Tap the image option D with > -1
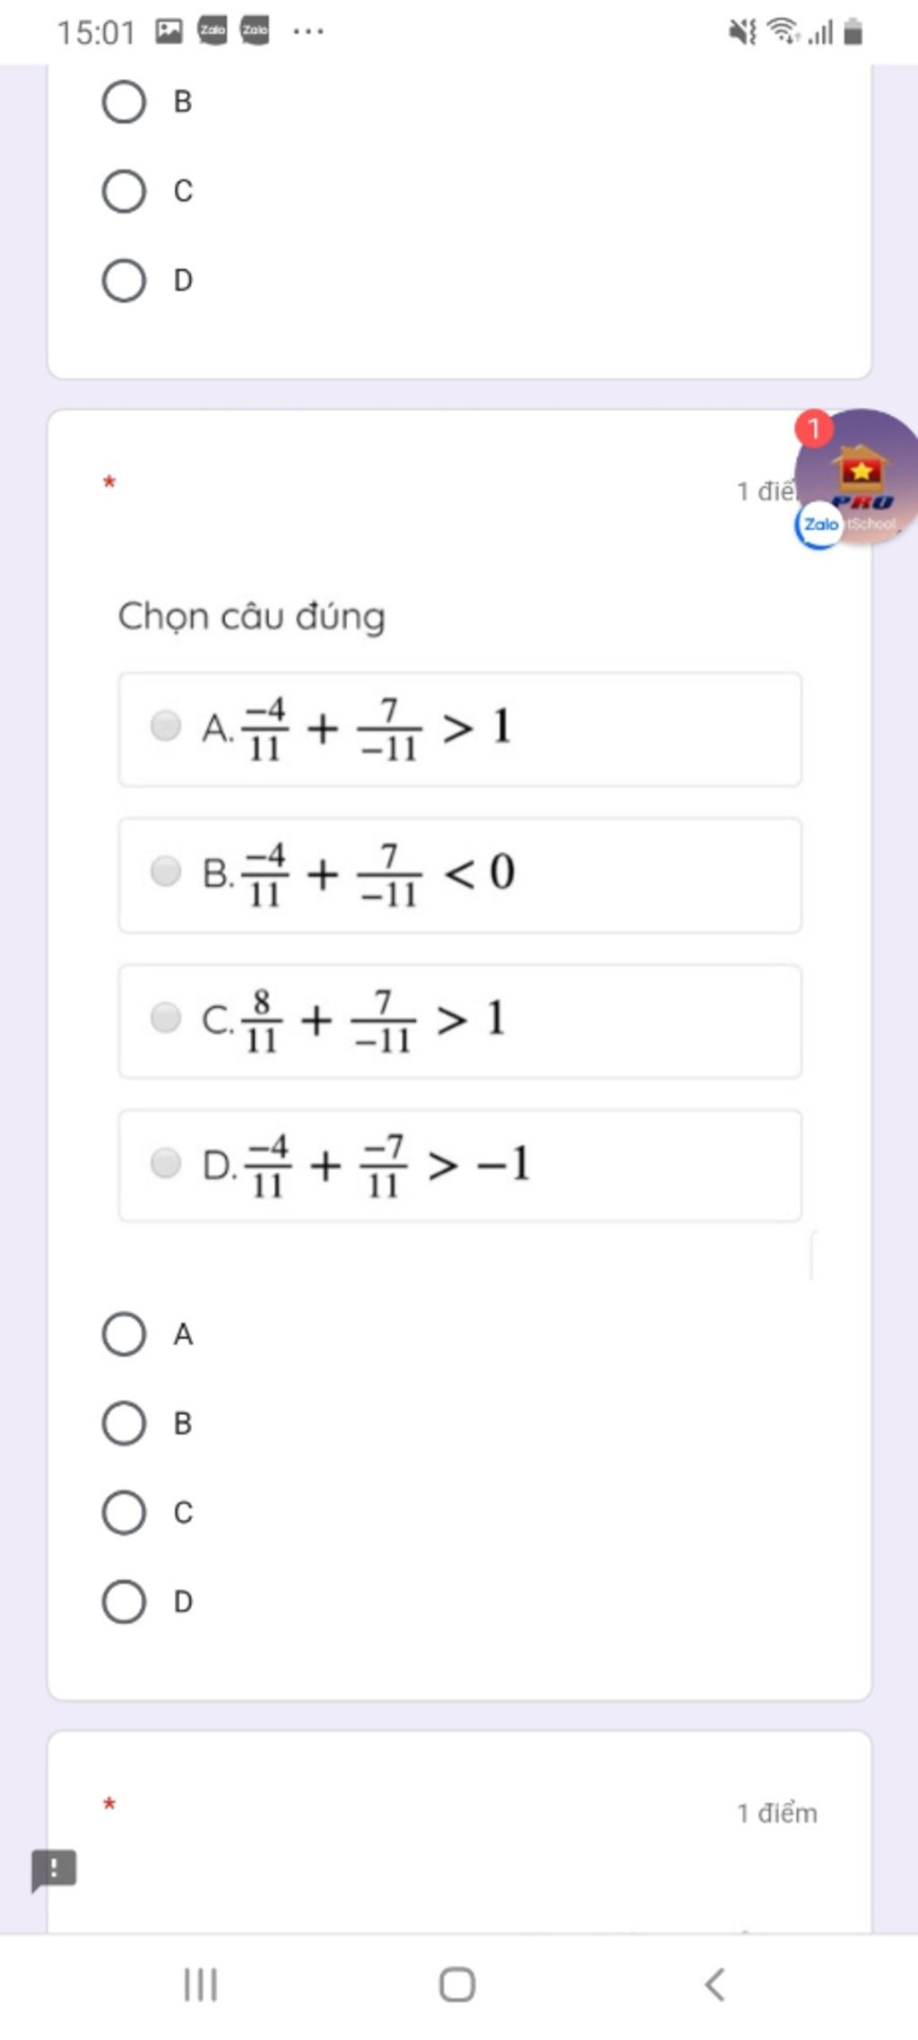Image resolution: width=918 pixels, height=2040 pixels. pos(460,1165)
